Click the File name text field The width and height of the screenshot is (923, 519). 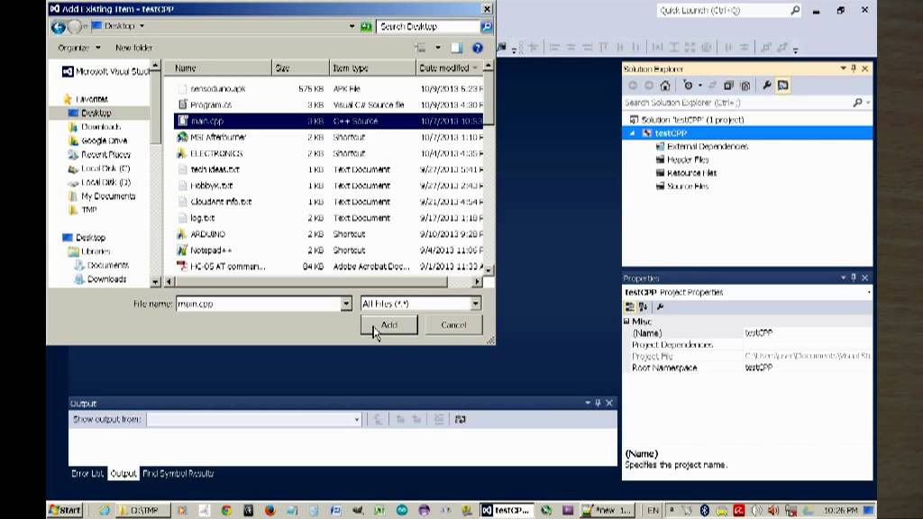coord(259,304)
